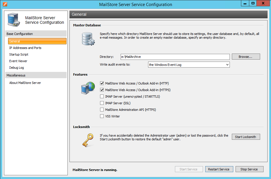Click the 'Write audit events to:' label
The image size is (271, 179).
(115, 64)
